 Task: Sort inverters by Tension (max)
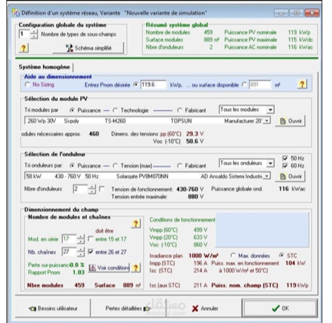pyautogui.click(x=115, y=165)
